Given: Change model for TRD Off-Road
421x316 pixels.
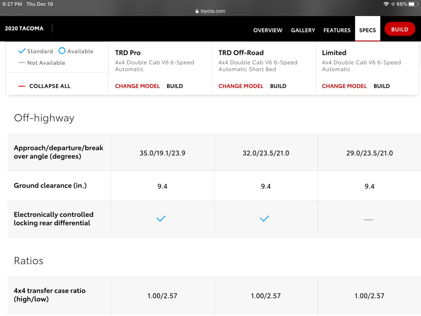Looking at the screenshot, I should 241,86.
